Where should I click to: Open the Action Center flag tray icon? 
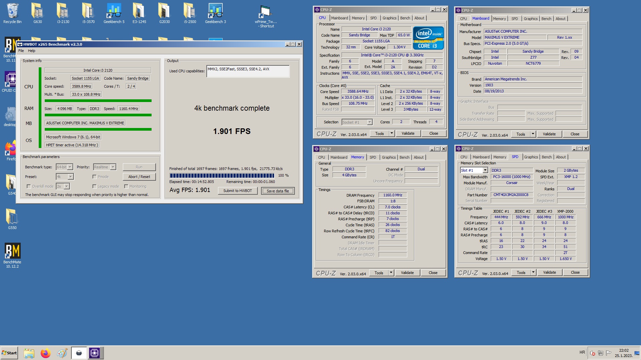click(608, 353)
